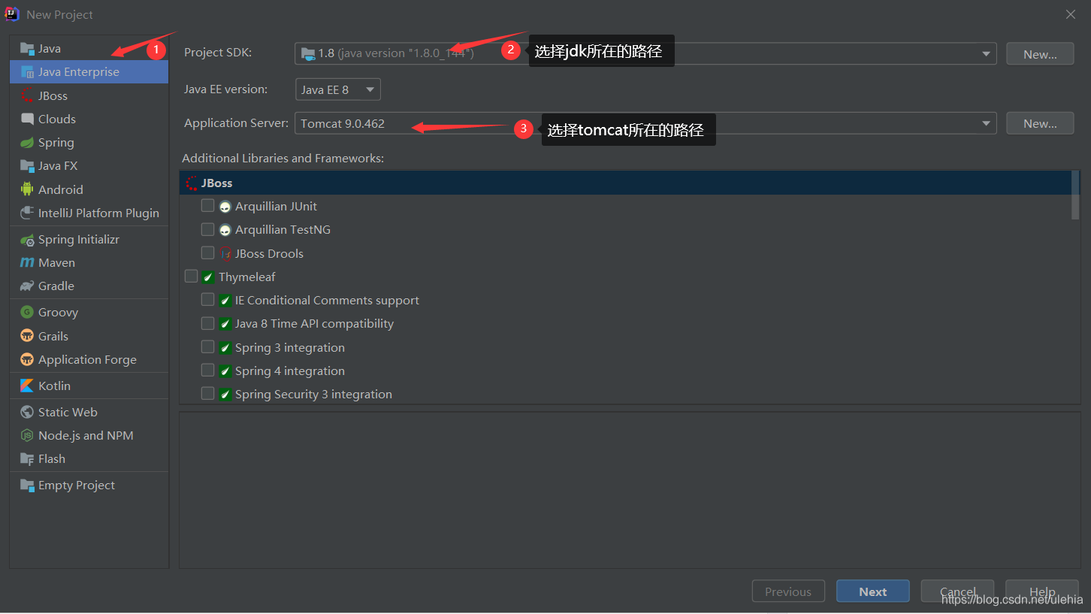The image size is (1091, 614).
Task: Check the Spring 3 integration checkbox
Action: pyautogui.click(x=207, y=347)
